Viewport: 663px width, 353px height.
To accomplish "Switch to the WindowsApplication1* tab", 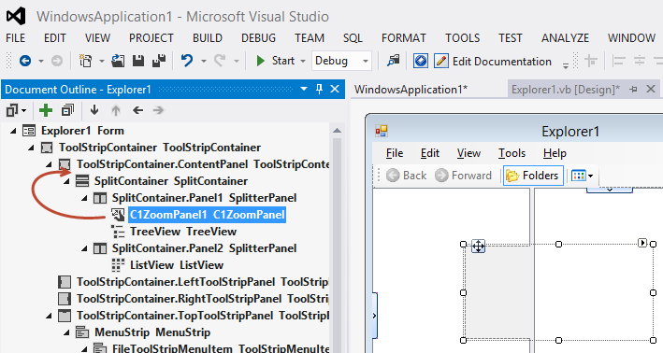I will click(x=411, y=90).
